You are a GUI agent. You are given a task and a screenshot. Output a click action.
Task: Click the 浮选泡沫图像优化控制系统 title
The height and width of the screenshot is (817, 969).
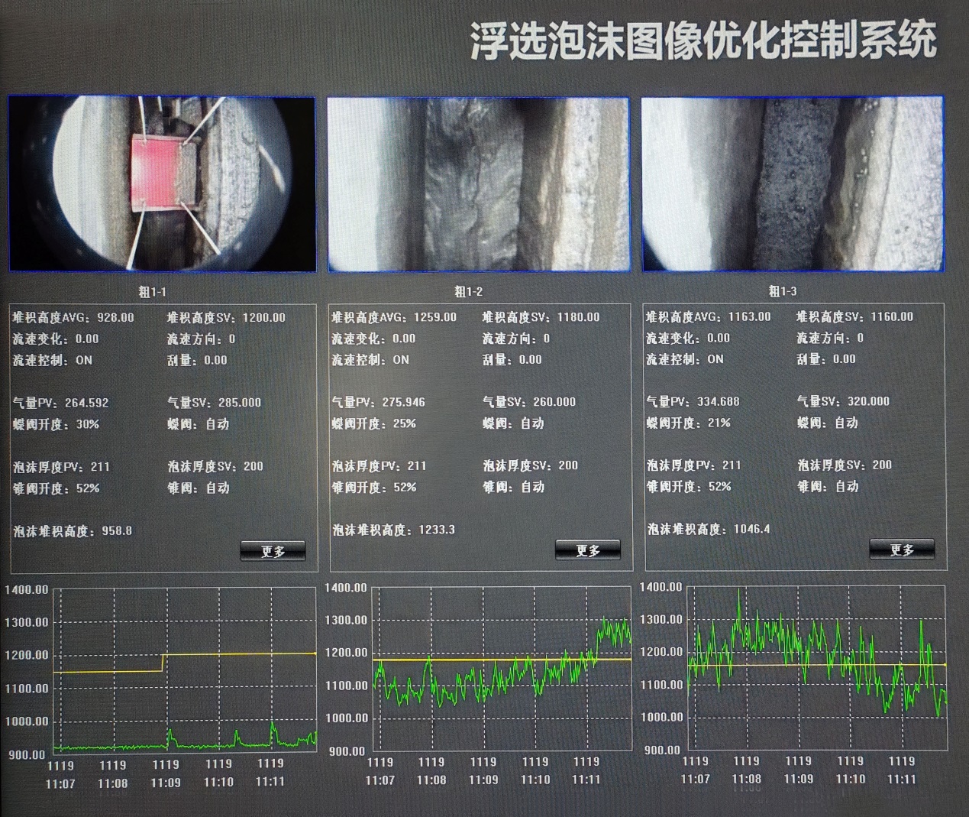click(703, 40)
